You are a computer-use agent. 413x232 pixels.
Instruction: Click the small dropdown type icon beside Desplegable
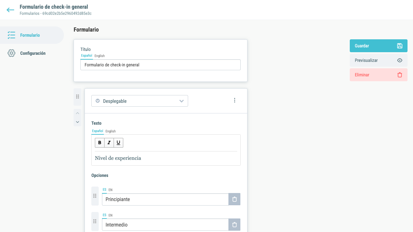(98, 101)
